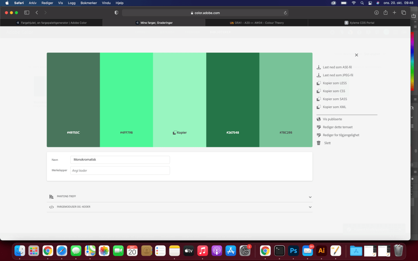This screenshot has width=418, height=261.
Task: Select the bright green #4FF798 swatch
Action: (x=127, y=100)
